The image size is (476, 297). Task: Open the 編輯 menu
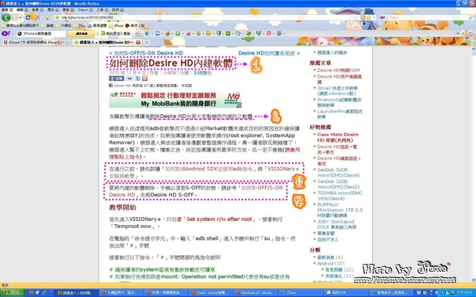[21, 10]
